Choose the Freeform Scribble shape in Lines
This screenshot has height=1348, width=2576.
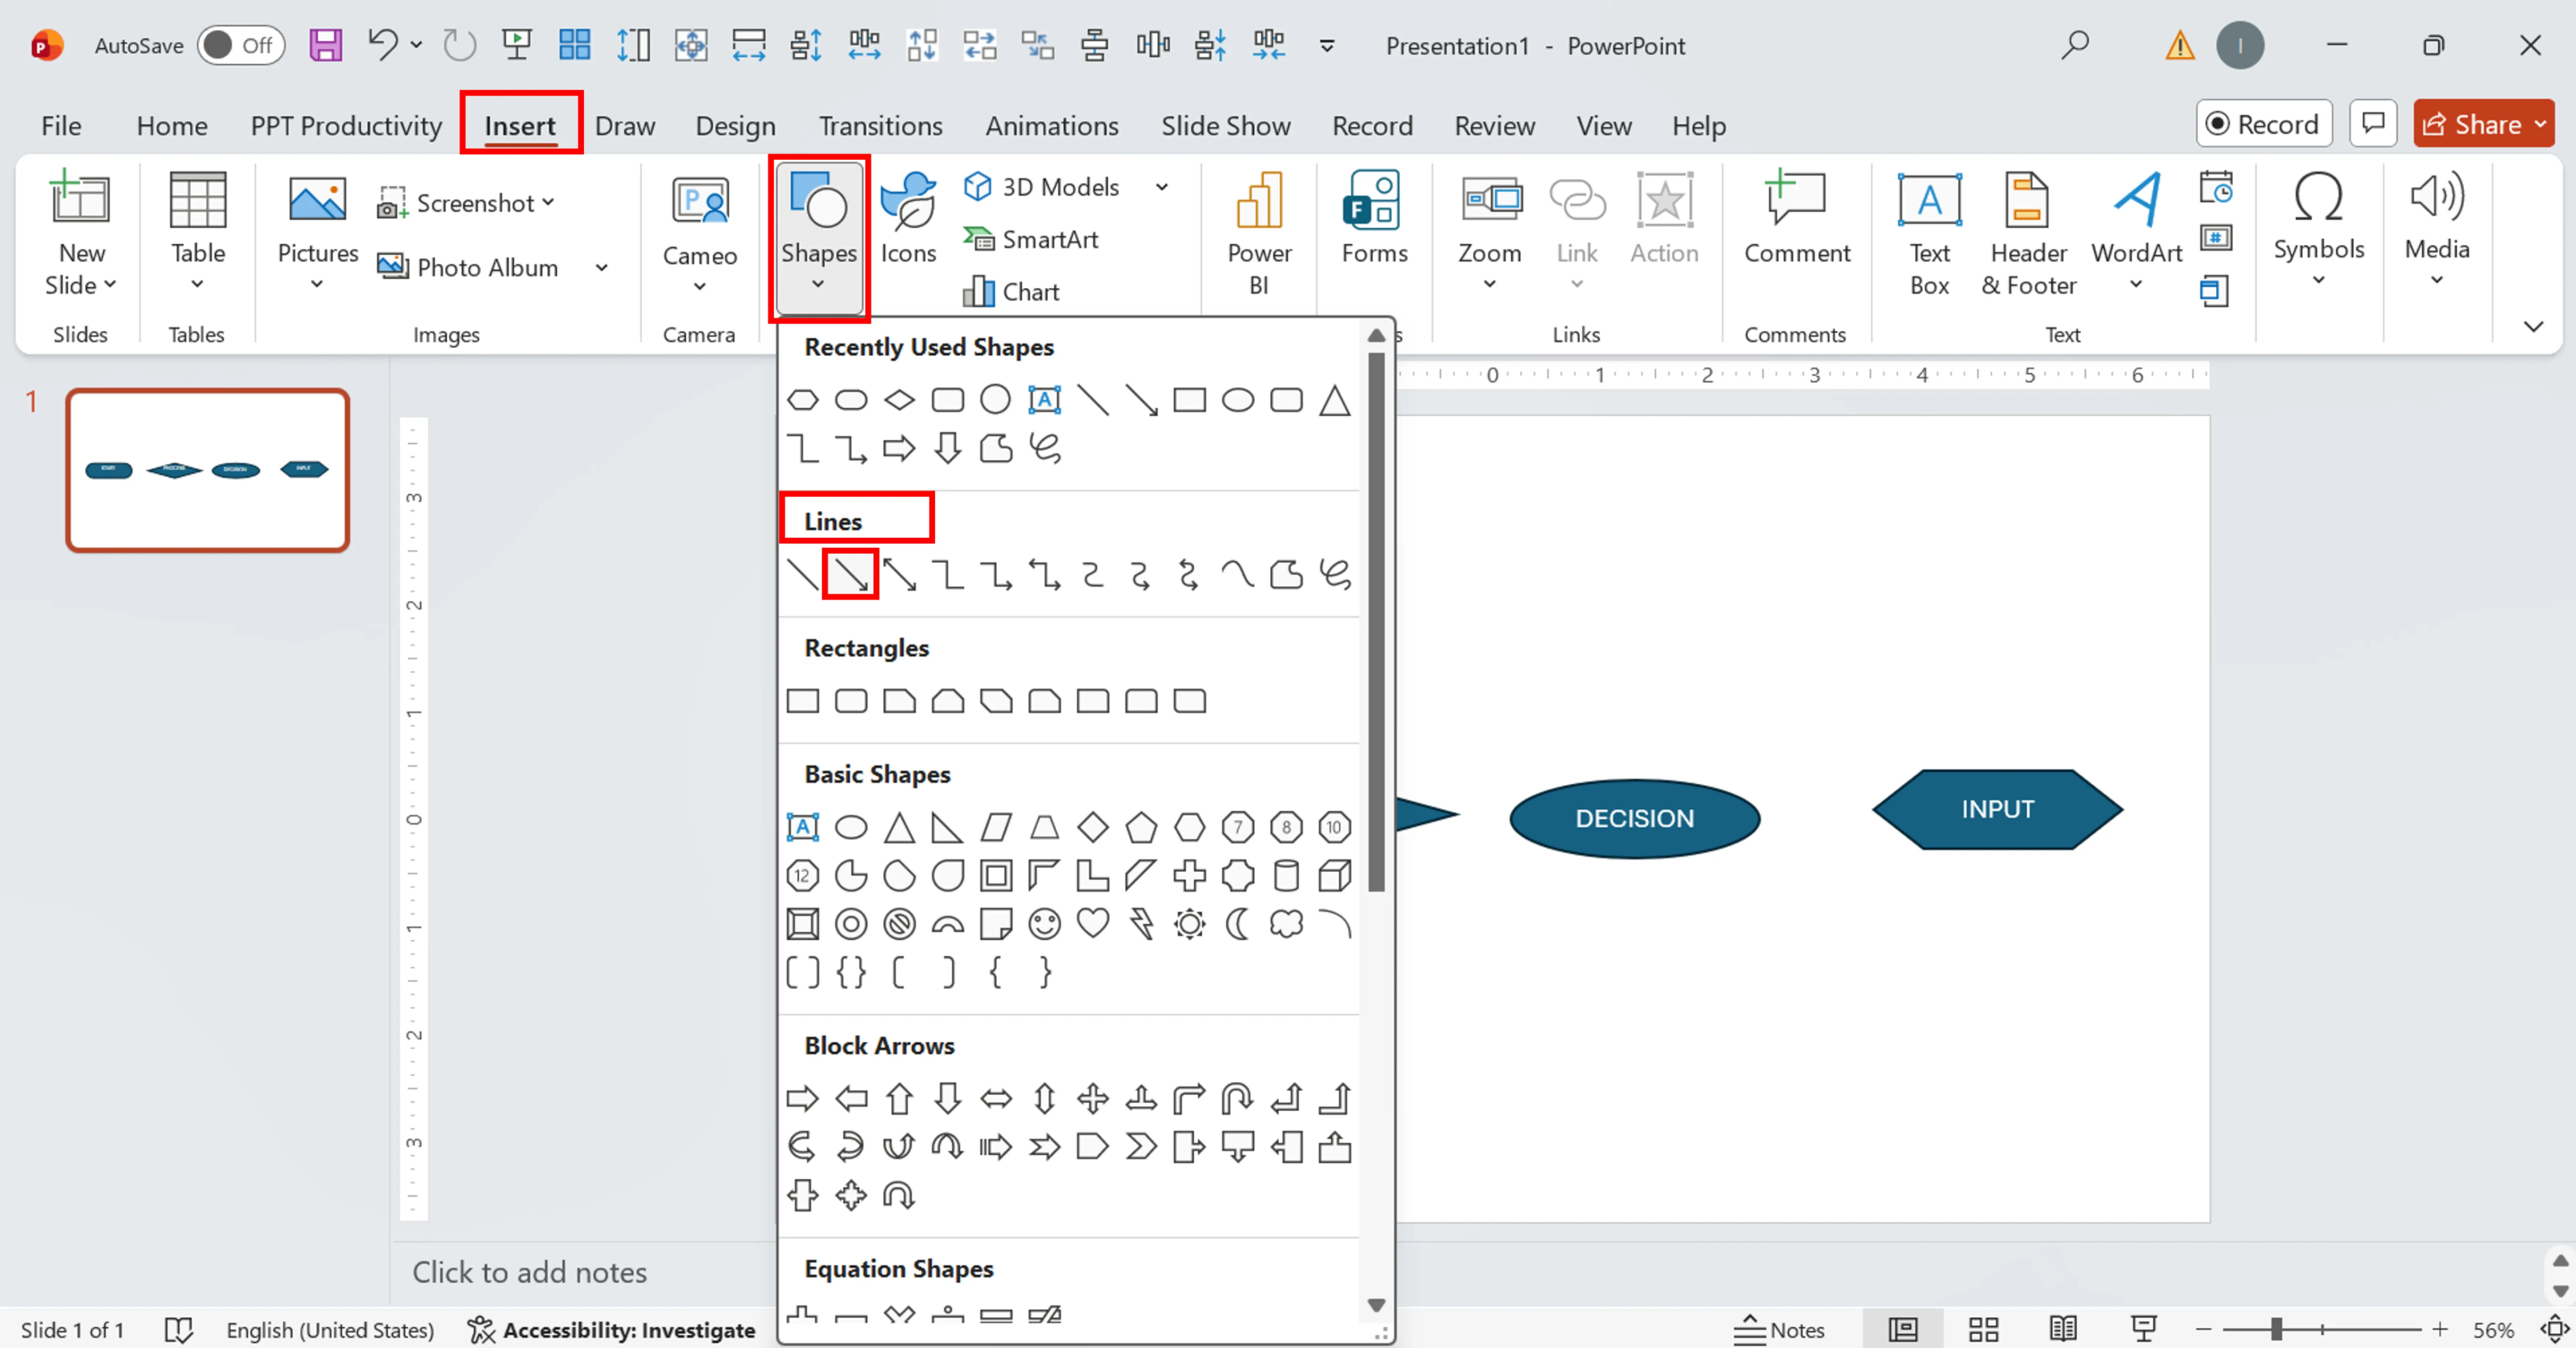(1335, 575)
